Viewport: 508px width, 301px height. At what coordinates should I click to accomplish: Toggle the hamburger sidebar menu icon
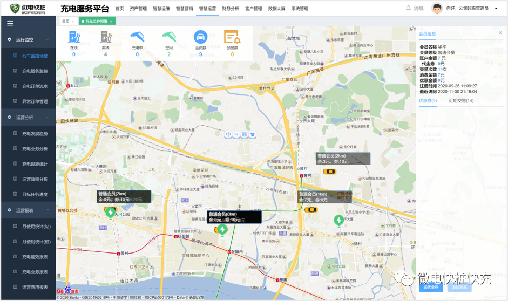pos(10,23)
